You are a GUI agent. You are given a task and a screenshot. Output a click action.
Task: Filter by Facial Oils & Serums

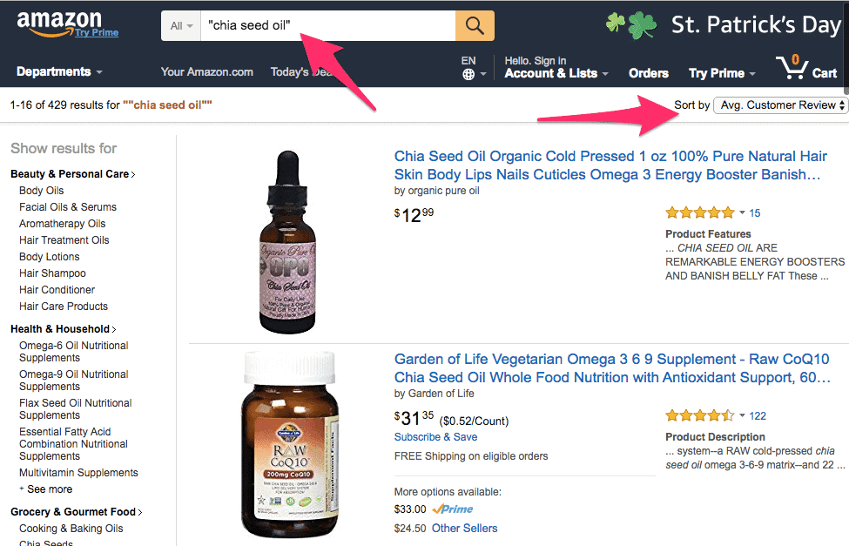pos(68,207)
